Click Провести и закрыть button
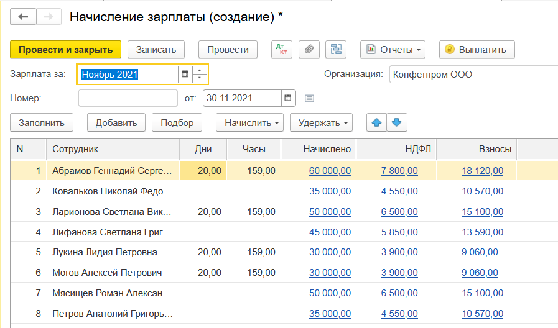The width and height of the screenshot is (558, 328). pos(65,50)
